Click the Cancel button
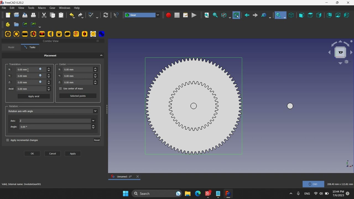The image size is (354, 199). [53, 154]
